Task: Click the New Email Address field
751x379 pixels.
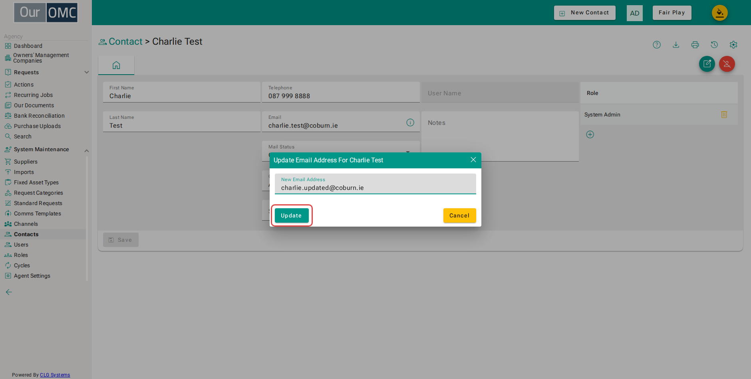Action: coord(375,184)
